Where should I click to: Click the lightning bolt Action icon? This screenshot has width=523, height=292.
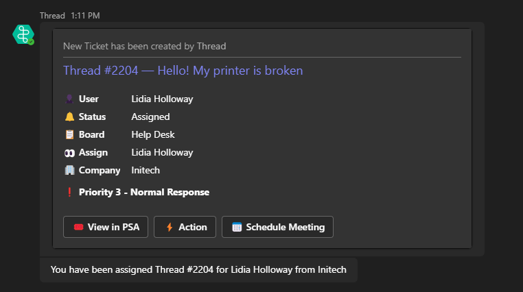tap(170, 227)
